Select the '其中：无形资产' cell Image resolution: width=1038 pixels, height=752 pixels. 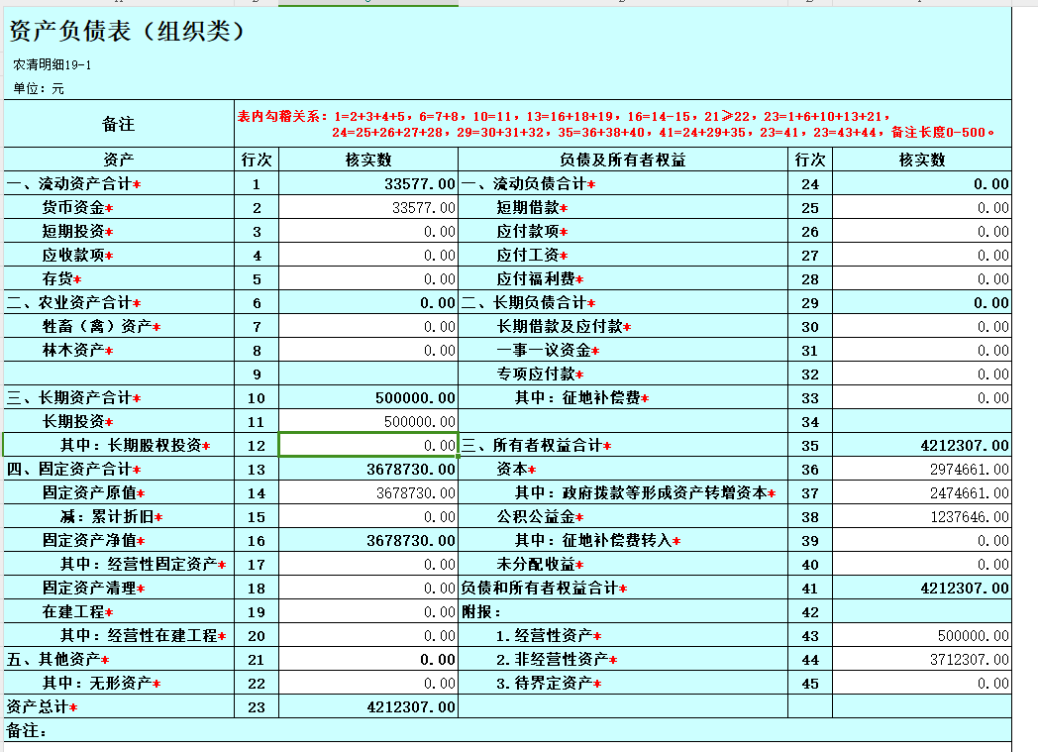tap(119, 684)
